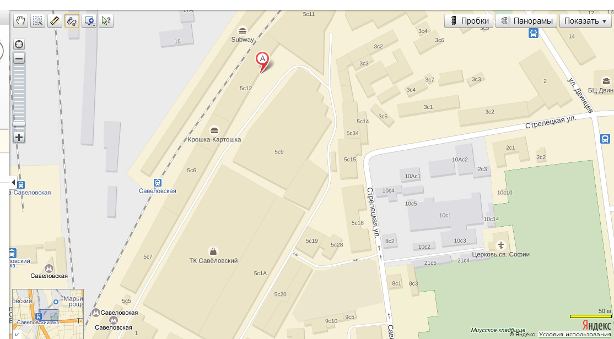The image size is (614, 339).
Task: Select the hand pan tool
Action: (x=20, y=21)
